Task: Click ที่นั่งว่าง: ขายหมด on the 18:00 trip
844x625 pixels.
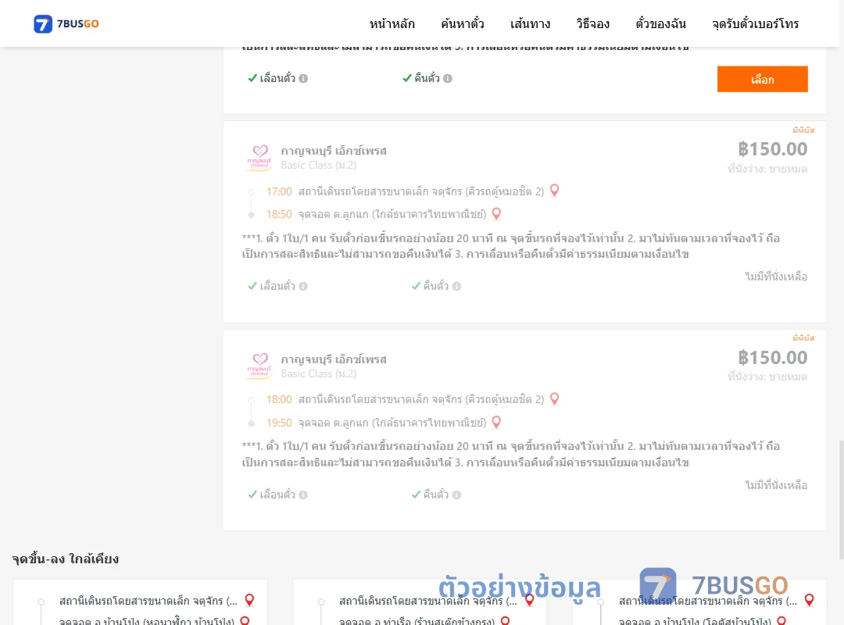Action: tap(767, 377)
